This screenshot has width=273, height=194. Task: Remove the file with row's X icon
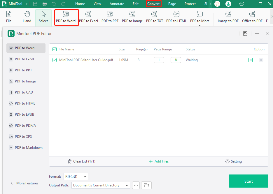point(261,60)
